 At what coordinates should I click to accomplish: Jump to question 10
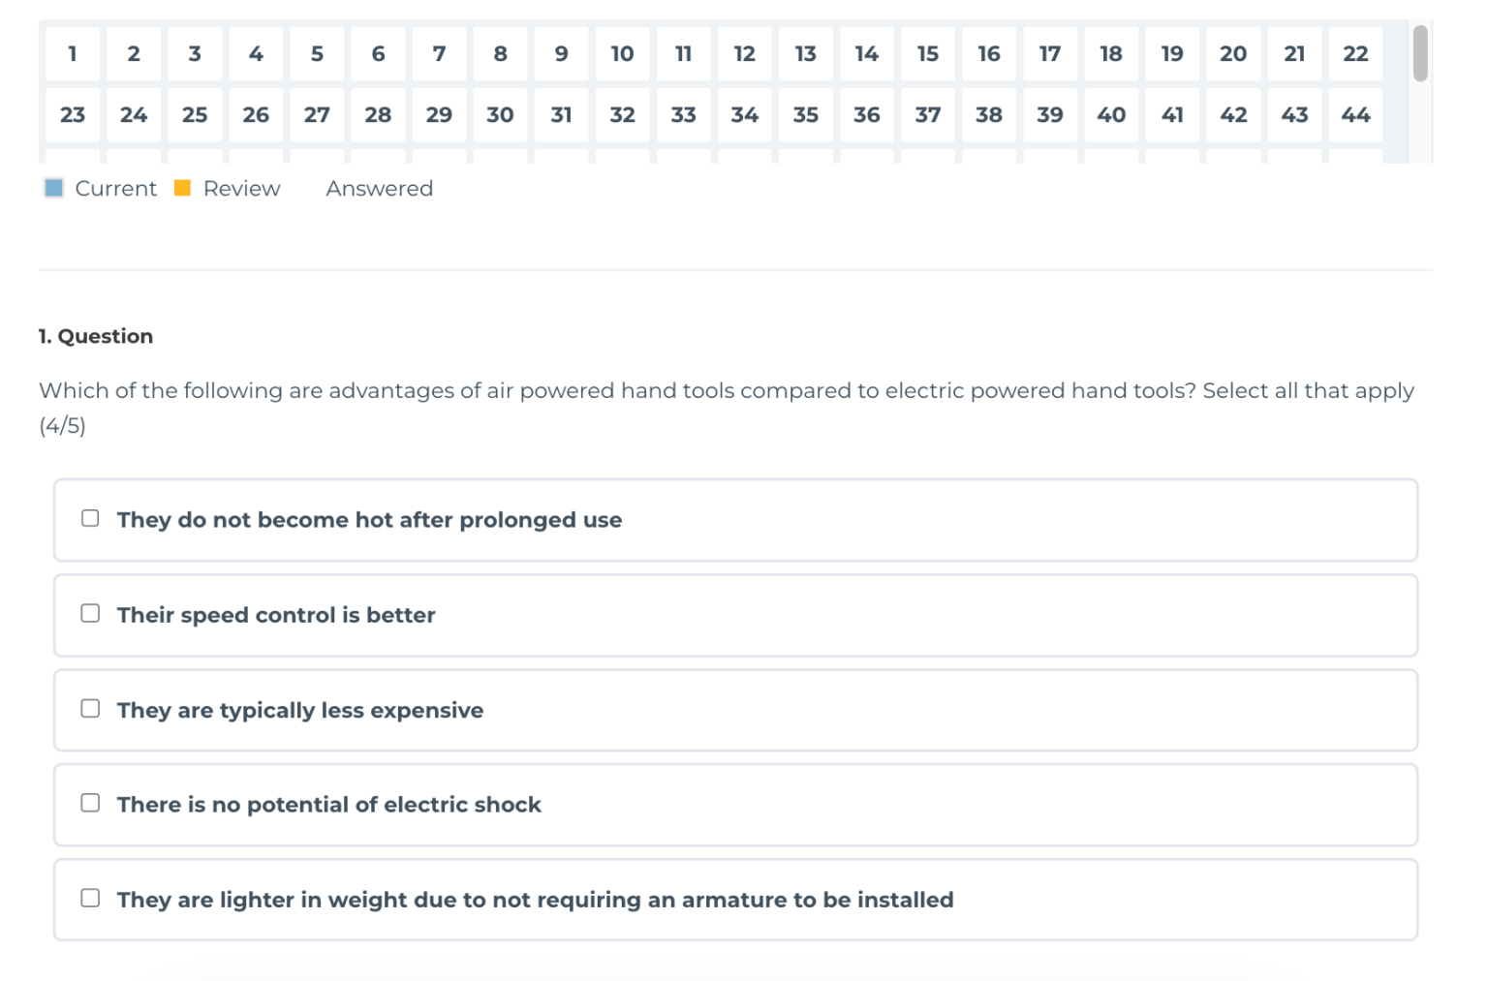pyautogui.click(x=622, y=54)
